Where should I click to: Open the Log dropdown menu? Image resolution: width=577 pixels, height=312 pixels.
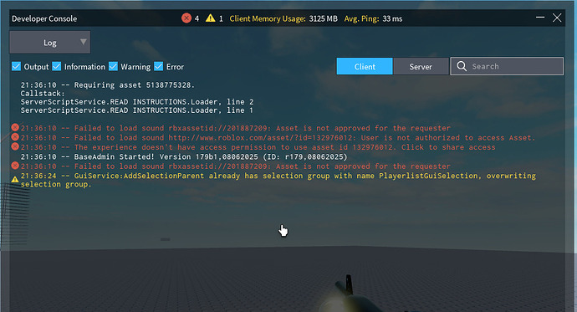(50, 43)
